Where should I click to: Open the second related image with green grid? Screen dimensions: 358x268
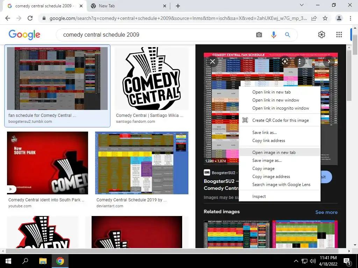(x=305, y=234)
